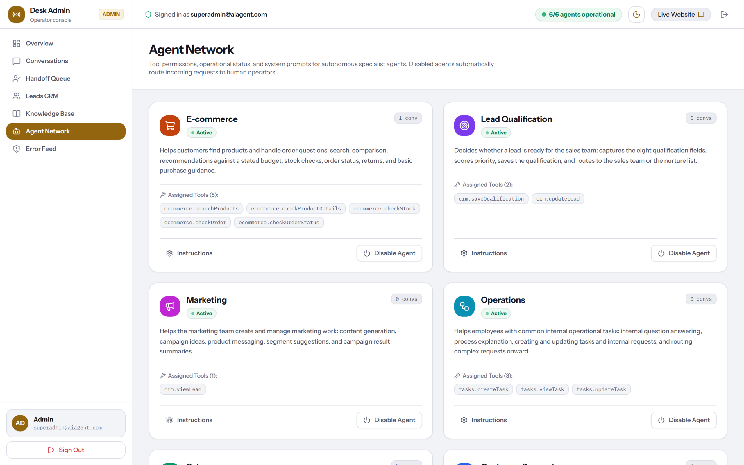This screenshot has width=744, height=465.
Task: Click the tasks.updateTask tool chip
Action: point(601,389)
